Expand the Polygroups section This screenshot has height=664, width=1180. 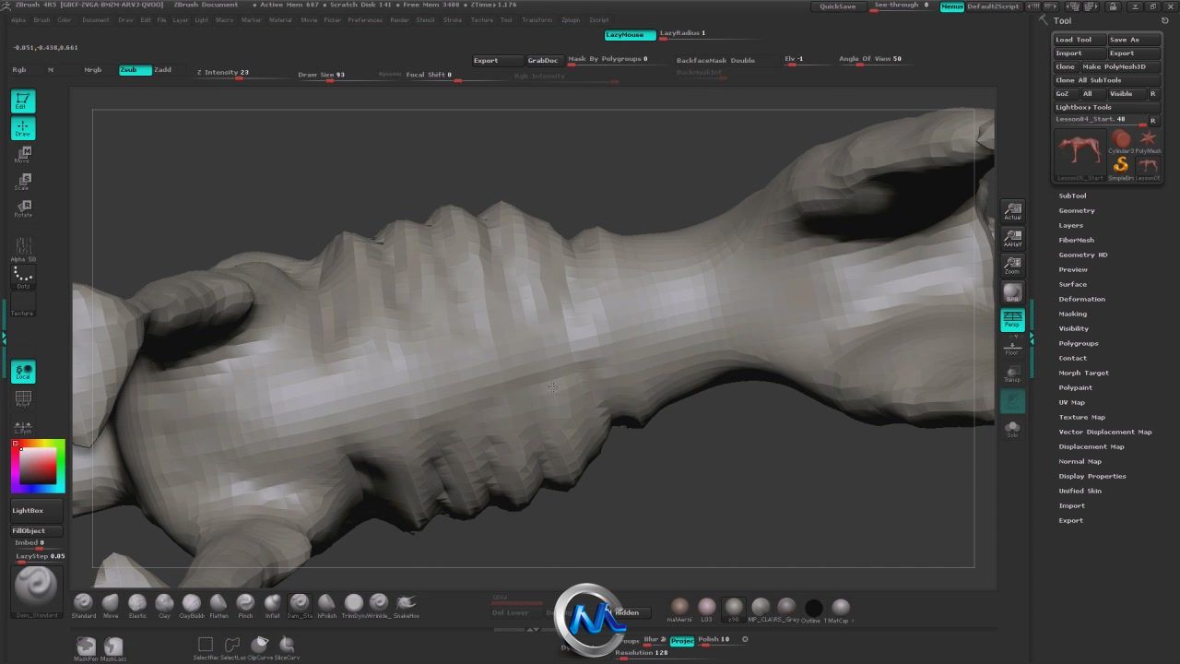point(1079,343)
